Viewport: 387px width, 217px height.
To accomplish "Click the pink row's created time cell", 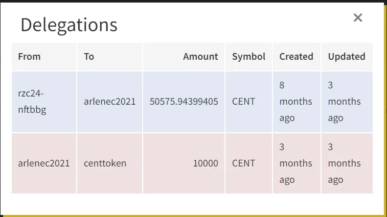I will (297, 163).
